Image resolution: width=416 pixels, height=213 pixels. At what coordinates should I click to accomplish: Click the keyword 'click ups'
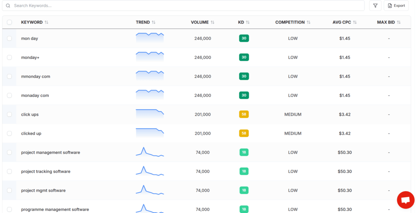click(30, 114)
